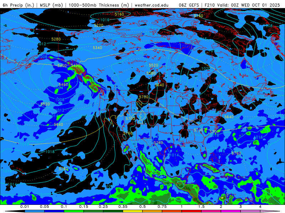Viewport: 285px width, 213px height.
Task: Click the 1004 pressure contour label
Action: click(59, 88)
